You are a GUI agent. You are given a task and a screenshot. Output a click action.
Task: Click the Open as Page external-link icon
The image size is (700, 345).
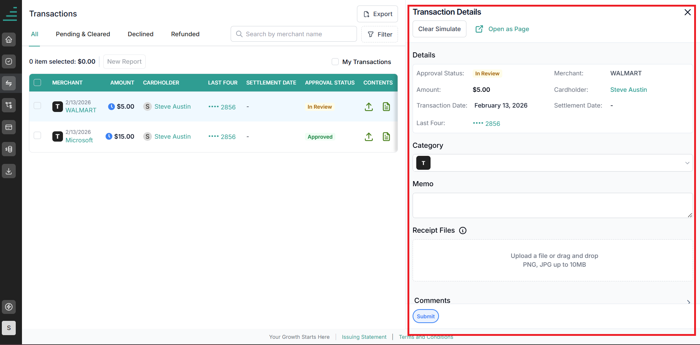coord(479,29)
